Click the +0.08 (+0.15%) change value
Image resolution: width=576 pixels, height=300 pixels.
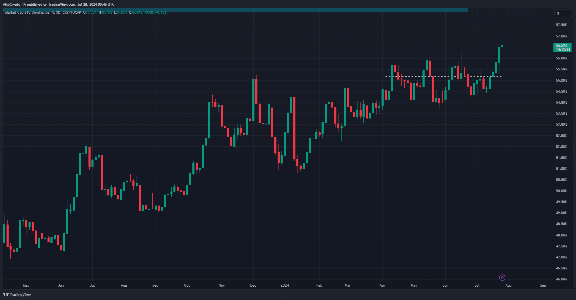pyautogui.click(x=156, y=12)
